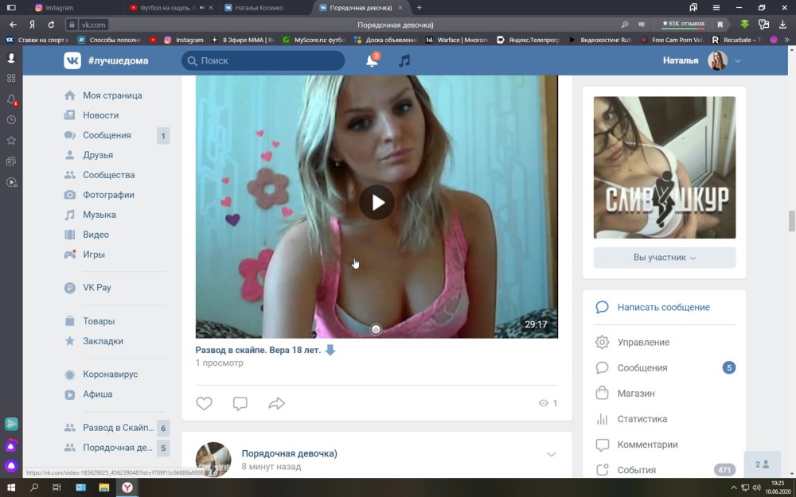Open Windows taskbar search
This screenshot has height=497, width=796.
click(x=34, y=487)
